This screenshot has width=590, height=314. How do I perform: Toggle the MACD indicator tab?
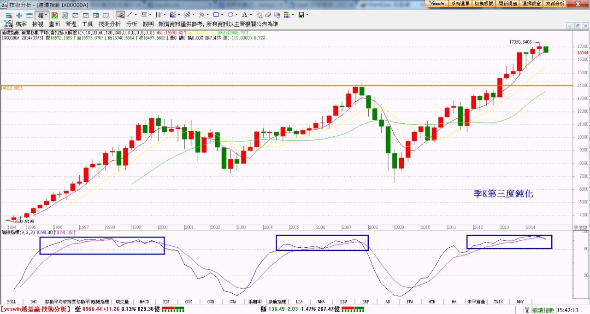coord(144,302)
